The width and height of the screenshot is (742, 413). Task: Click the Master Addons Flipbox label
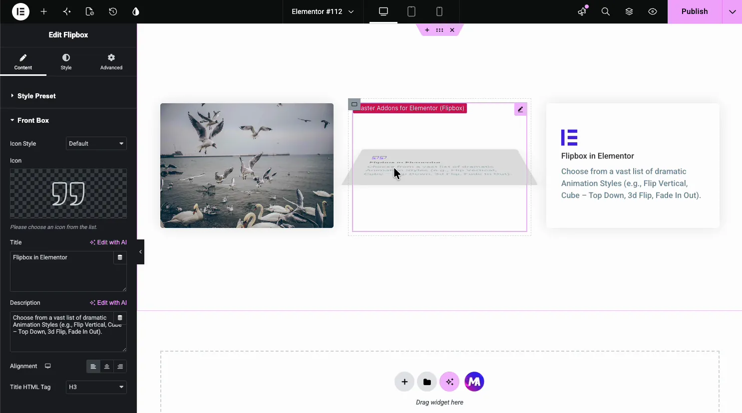(410, 108)
